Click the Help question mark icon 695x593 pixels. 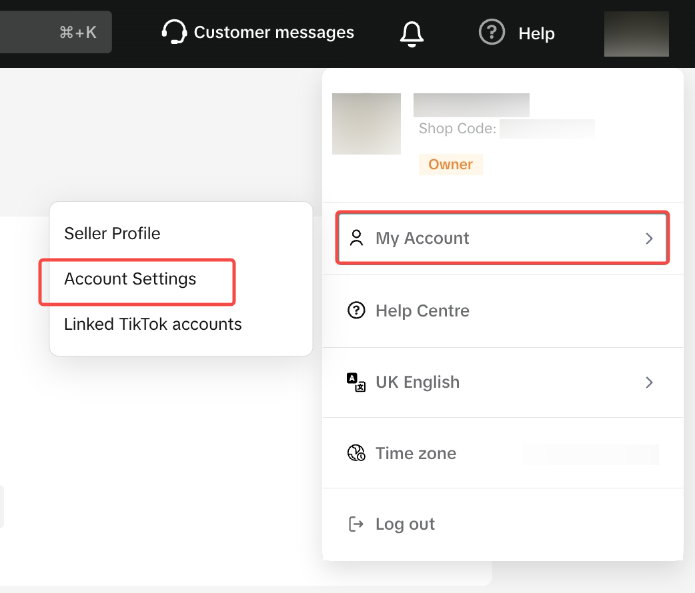[x=492, y=32]
